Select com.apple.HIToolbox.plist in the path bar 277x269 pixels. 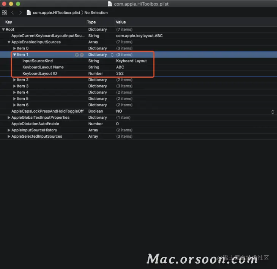tap(57, 13)
